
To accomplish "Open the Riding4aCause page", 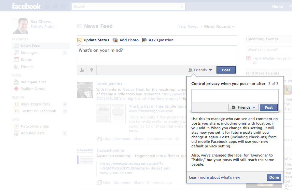I will tap(34, 82).
